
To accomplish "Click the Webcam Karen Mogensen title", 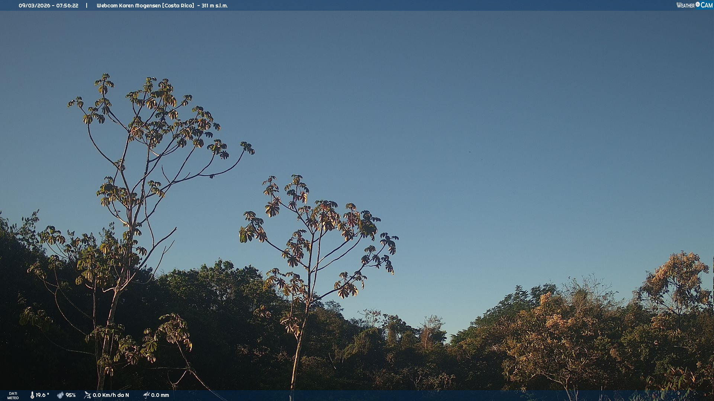I will (129, 6).
